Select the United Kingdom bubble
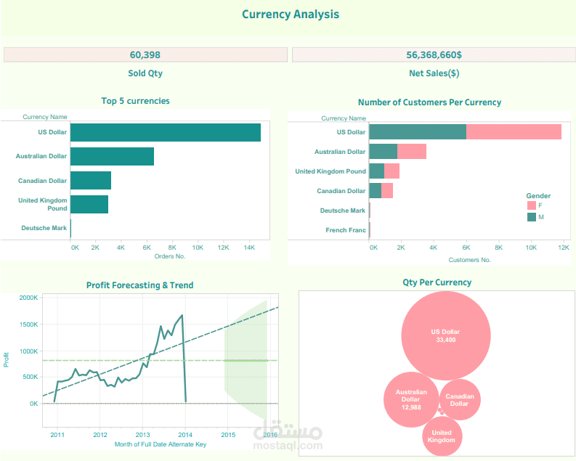 click(442, 436)
